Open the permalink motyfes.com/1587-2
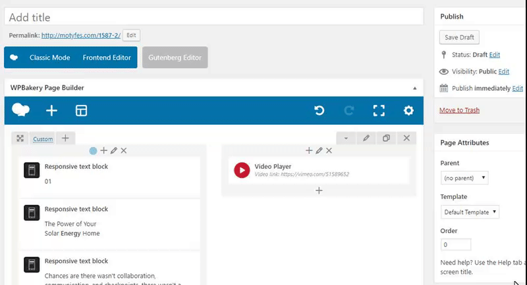 (80, 35)
